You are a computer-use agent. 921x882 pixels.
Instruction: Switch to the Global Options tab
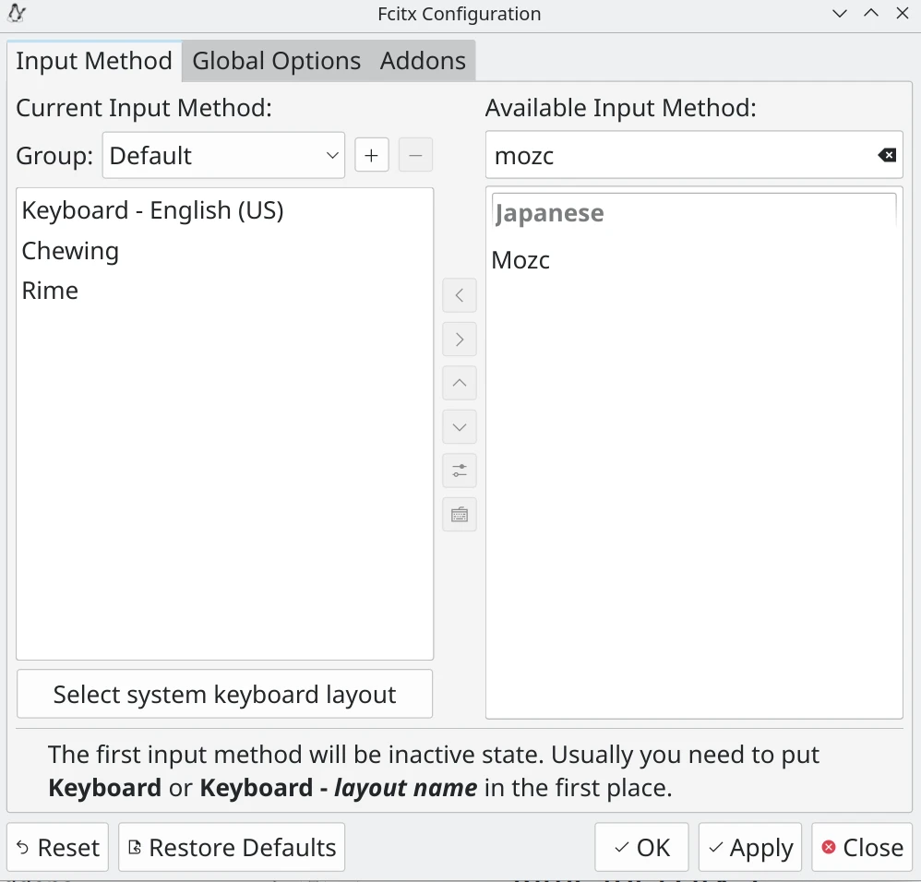pos(276,61)
